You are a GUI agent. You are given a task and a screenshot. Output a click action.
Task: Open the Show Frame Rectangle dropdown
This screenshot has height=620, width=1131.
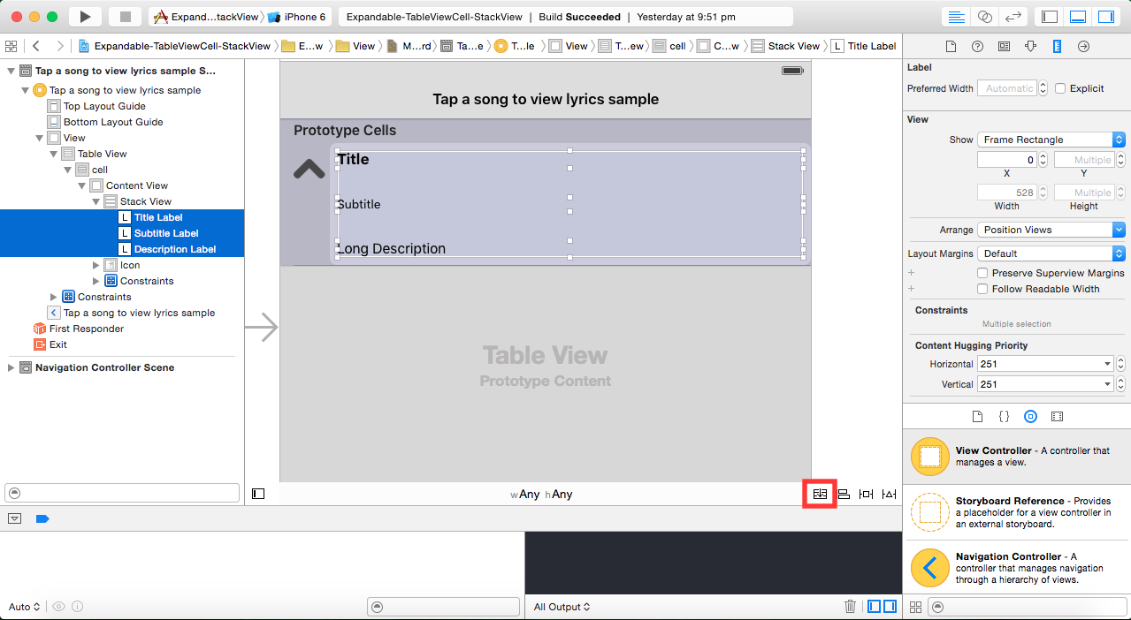pyautogui.click(x=1051, y=140)
